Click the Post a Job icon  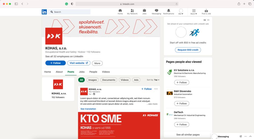point(206,12)
